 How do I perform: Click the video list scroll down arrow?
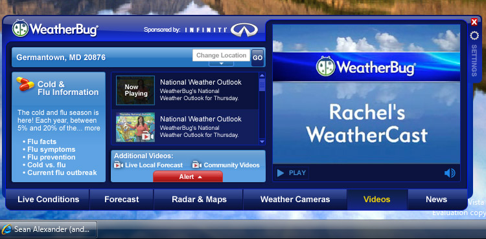point(262,141)
